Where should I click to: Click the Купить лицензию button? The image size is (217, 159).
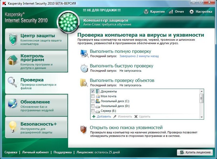pos(195,152)
